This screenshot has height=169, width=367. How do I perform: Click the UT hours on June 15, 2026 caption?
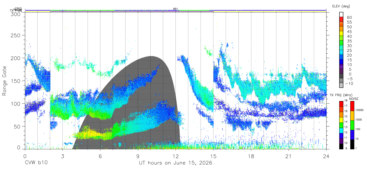175,163
